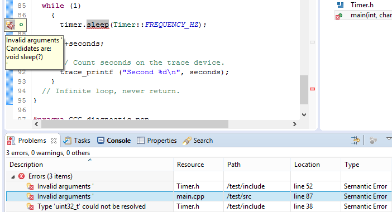This screenshot has height=212, width=392.
Task: Click the error bug marker beside the sleep line
Action: (10, 25)
